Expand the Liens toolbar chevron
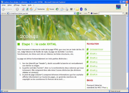 click(x=89, y=13)
